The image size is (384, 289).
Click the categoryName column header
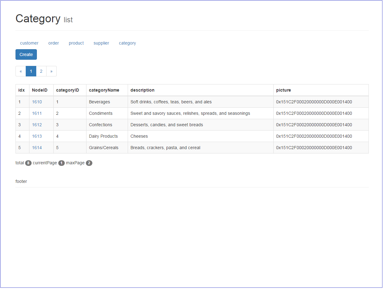(104, 90)
